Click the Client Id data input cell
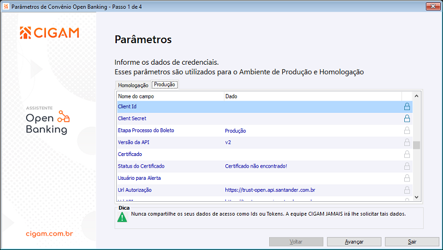 (x=313, y=107)
